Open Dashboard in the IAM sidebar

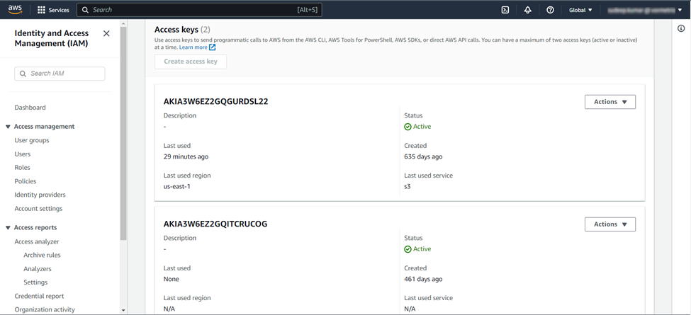pos(30,108)
